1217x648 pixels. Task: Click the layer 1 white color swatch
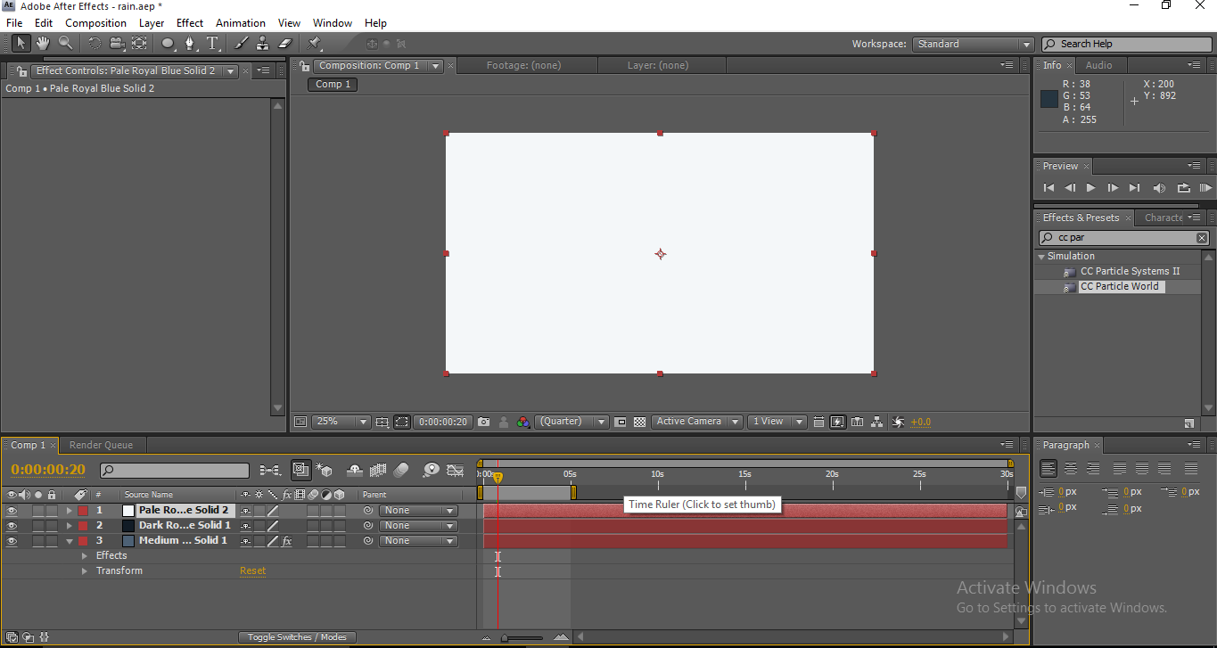point(128,511)
